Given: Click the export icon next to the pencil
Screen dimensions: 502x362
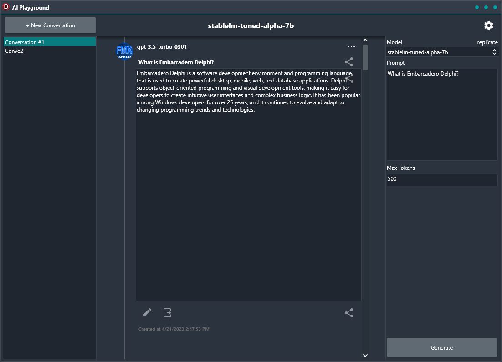Looking at the screenshot, I should 167,312.
